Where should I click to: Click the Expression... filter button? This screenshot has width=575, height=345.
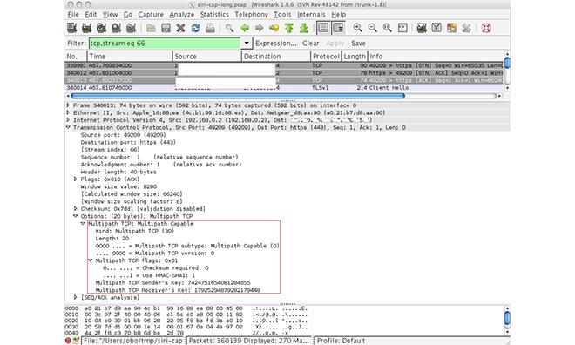276,44
